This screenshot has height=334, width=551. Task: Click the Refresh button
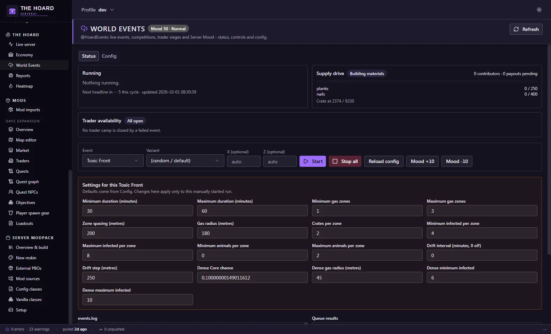click(x=526, y=29)
